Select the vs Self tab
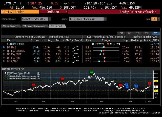 coord(57,26)
